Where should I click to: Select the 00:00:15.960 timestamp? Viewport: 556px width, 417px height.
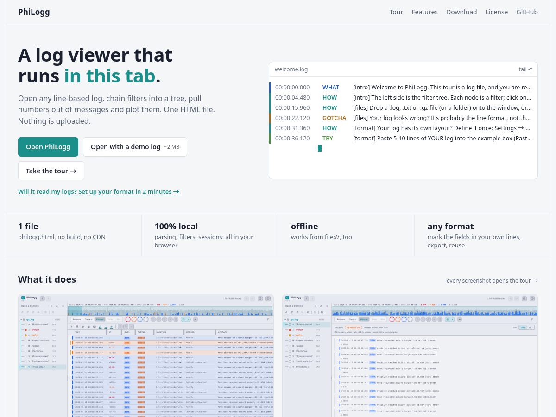(292, 108)
